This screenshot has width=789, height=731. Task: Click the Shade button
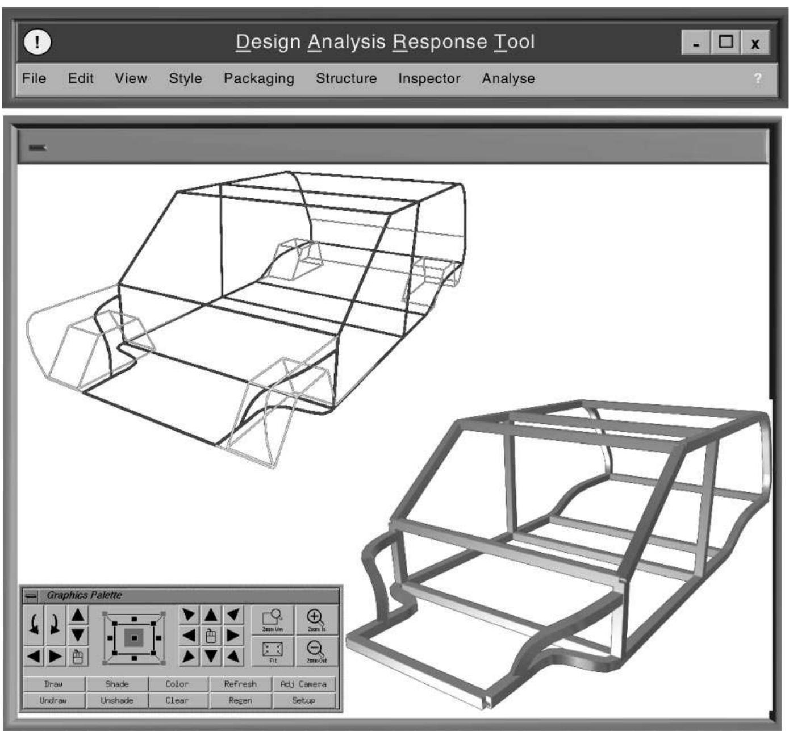[x=117, y=684]
